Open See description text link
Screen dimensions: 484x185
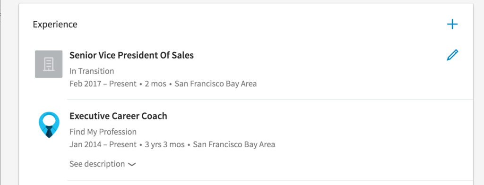[x=97, y=164]
